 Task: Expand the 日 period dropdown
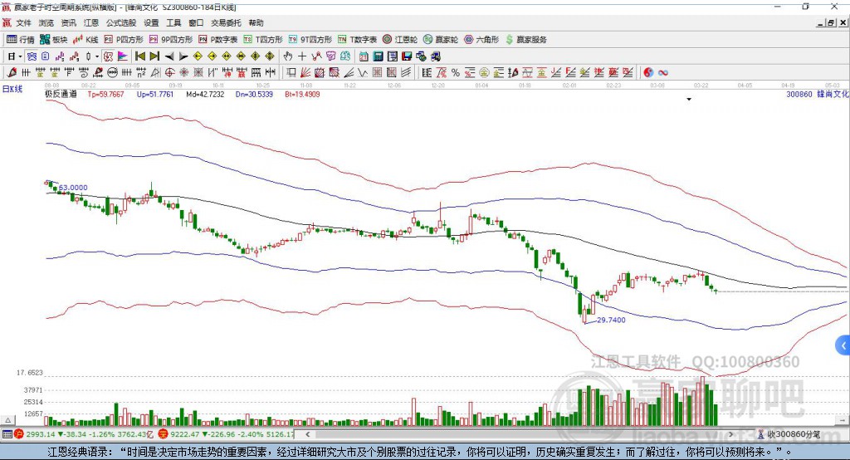pos(20,56)
